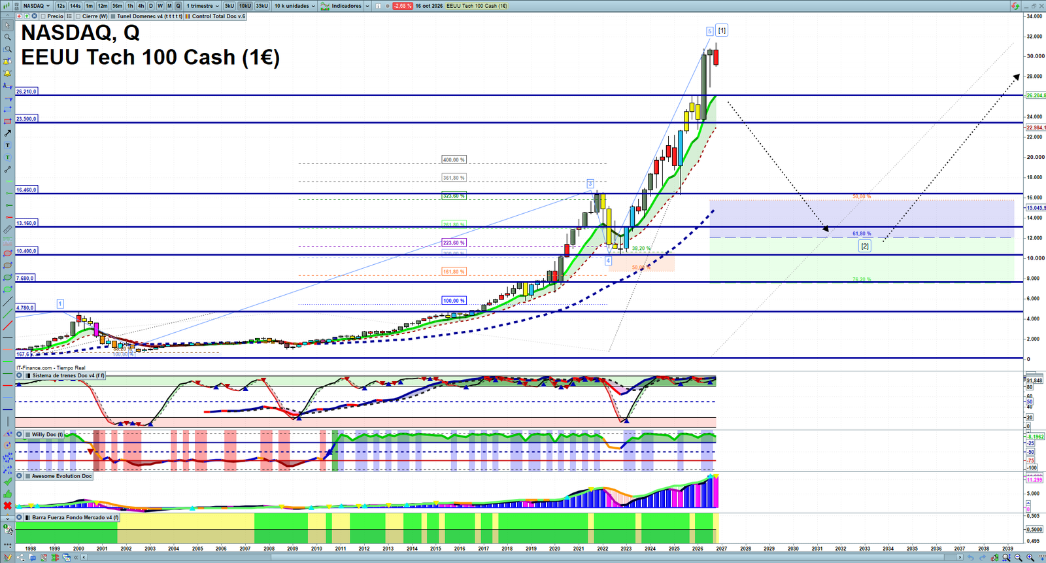
Task: Open the 10 k unidades dropdown
Action: pos(294,6)
